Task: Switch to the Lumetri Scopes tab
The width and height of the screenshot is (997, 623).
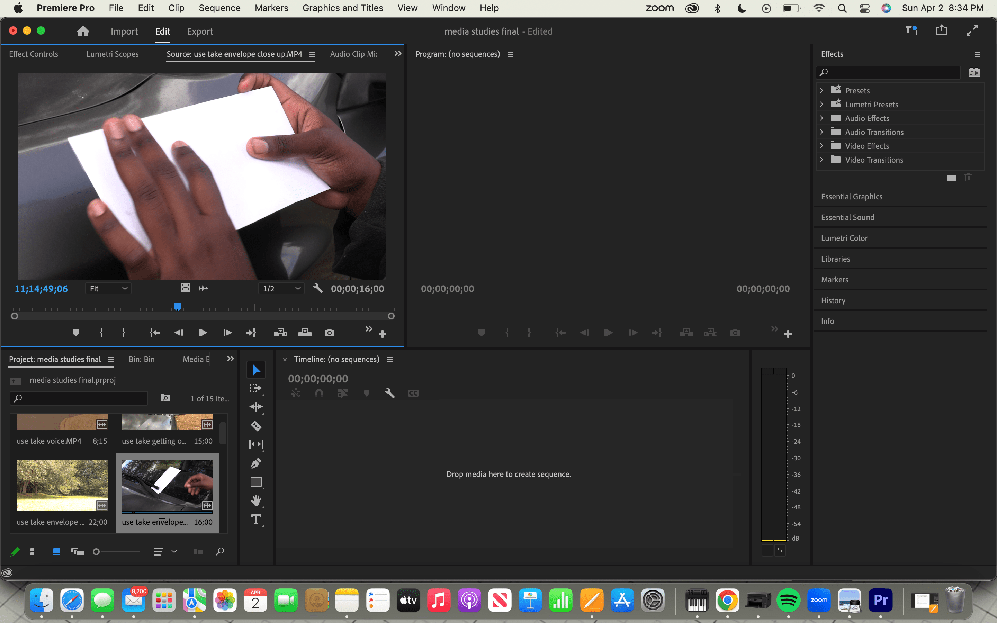Action: point(113,54)
